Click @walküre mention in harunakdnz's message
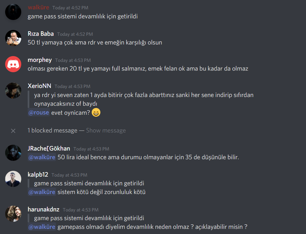Viewport: 306px width, 234px height. tap(42, 227)
